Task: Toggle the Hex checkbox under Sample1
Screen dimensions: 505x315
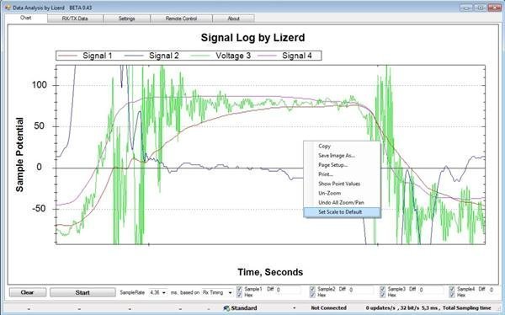Action: [x=239, y=295]
